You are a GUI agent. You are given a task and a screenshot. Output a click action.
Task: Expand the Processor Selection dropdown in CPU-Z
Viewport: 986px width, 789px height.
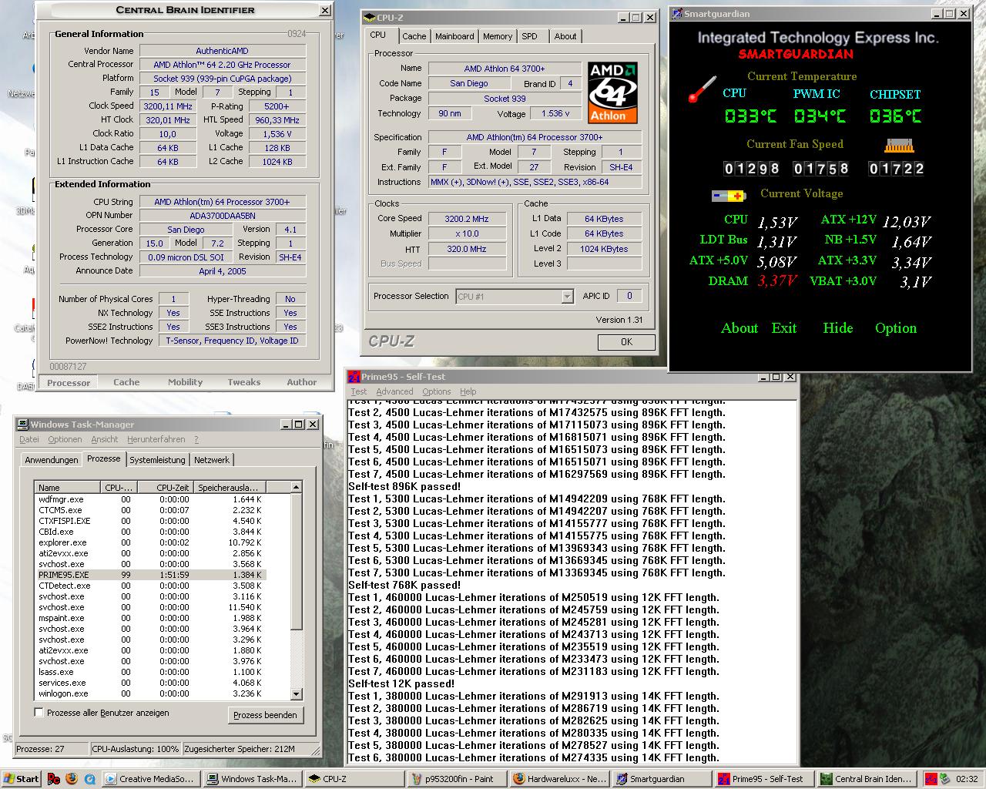pyautogui.click(x=568, y=297)
